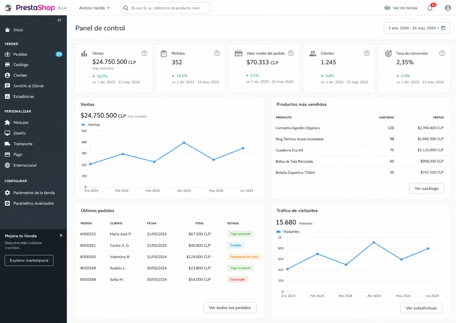
Task: Open order #000351
Action: click(x=88, y=245)
